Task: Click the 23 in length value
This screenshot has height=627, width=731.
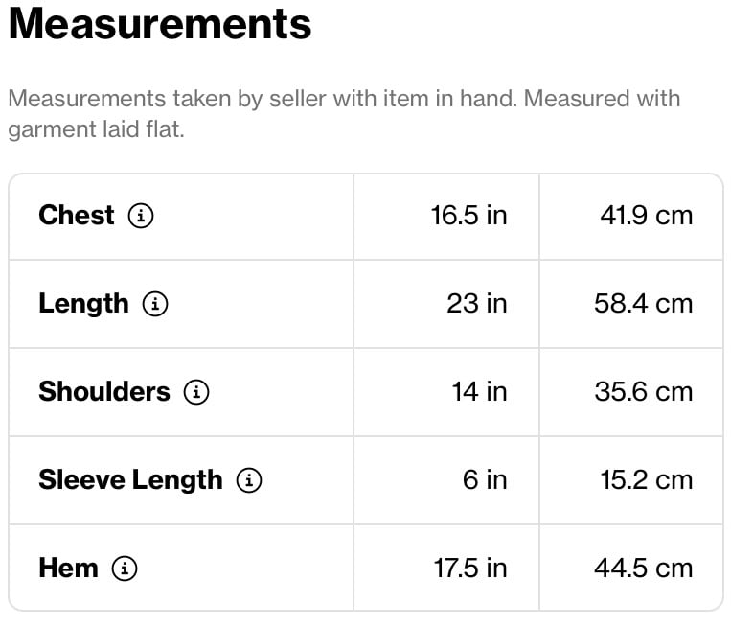Action: point(477,304)
